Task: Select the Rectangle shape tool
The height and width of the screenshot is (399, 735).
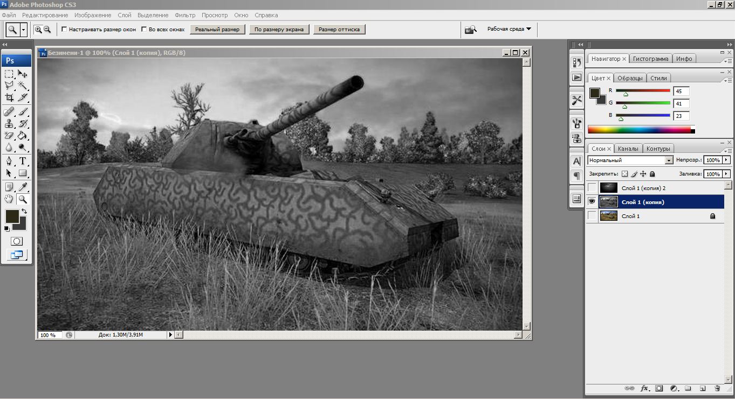Action: click(x=23, y=173)
